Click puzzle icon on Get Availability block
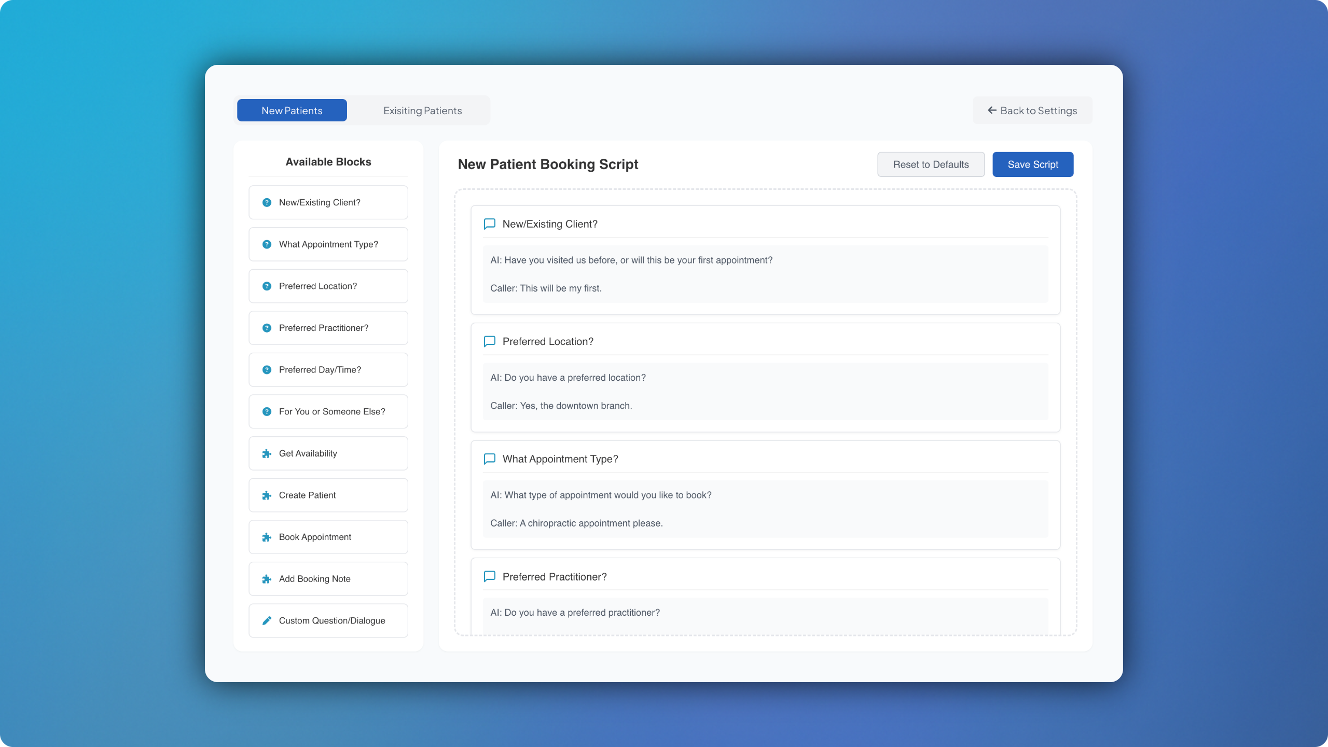The width and height of the screenshot is (1328, 747). pos(267,453)
